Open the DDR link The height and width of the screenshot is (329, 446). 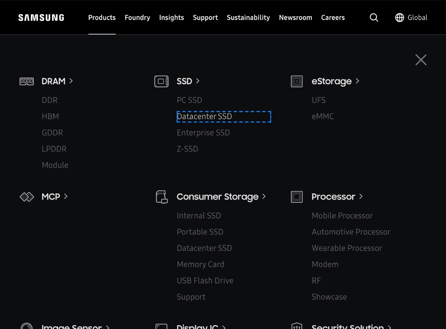click(x=50, y=100)
